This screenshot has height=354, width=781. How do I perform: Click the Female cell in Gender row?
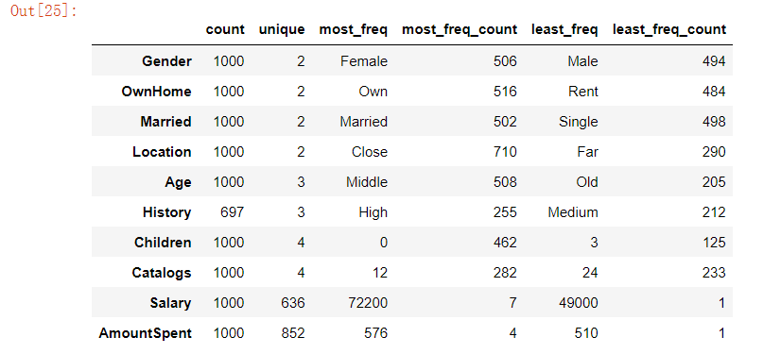[364, 61]
